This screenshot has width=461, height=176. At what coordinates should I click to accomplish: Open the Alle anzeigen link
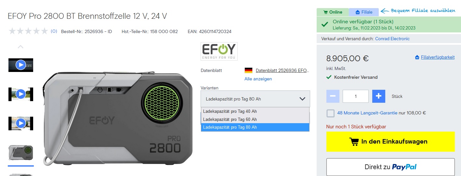coord(258,79)
